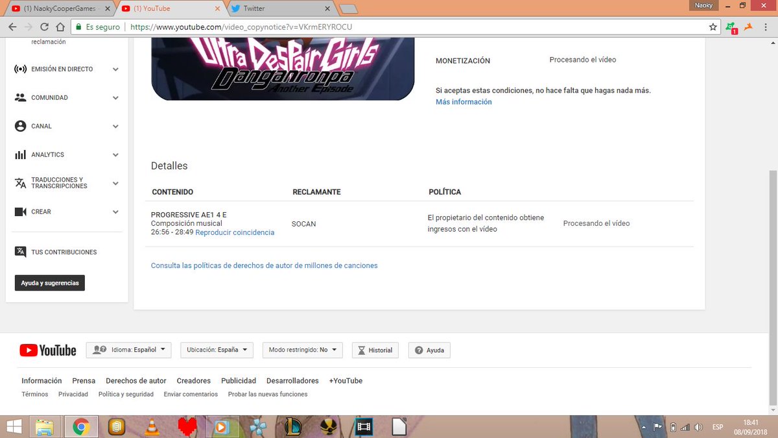Image resolution: width=778 pixels, height=438 pixels.
Task: Click the Canal account icon
Action: [20, 126]
